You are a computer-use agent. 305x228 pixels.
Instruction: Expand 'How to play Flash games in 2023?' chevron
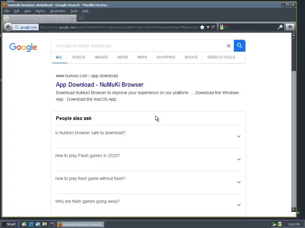[x=239, y=159]
